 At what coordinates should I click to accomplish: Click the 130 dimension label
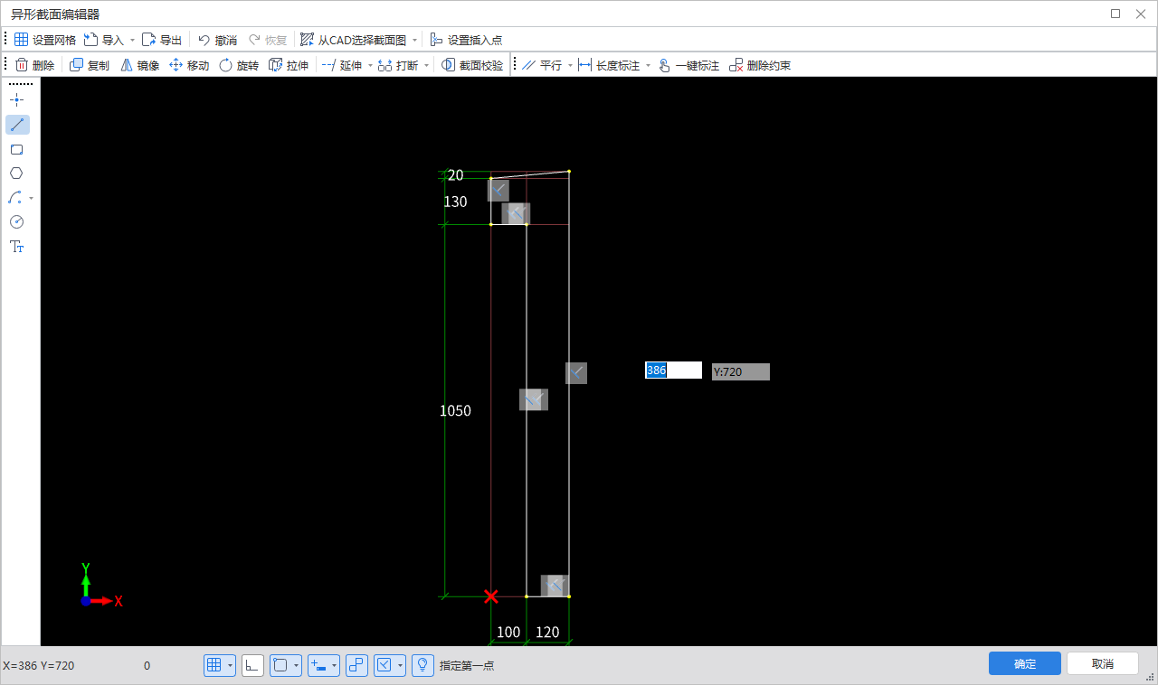coord(455,202)
